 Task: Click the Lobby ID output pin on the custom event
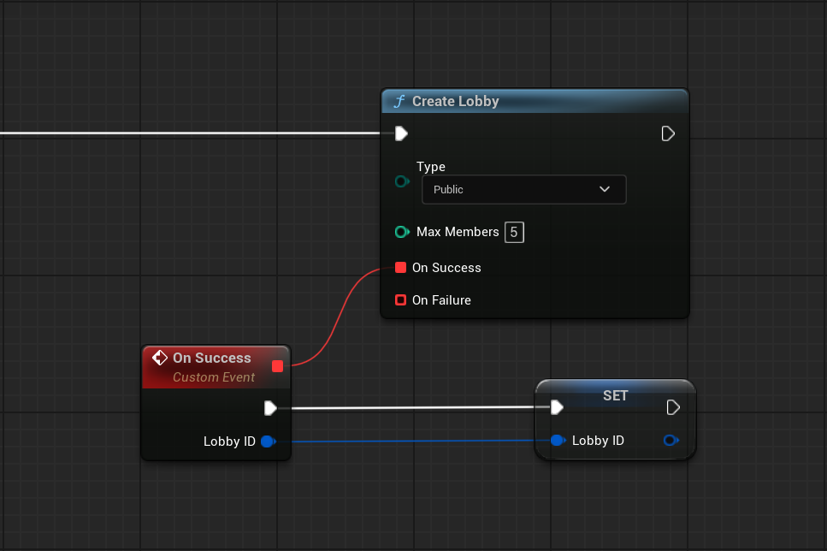tap(267, 441)
